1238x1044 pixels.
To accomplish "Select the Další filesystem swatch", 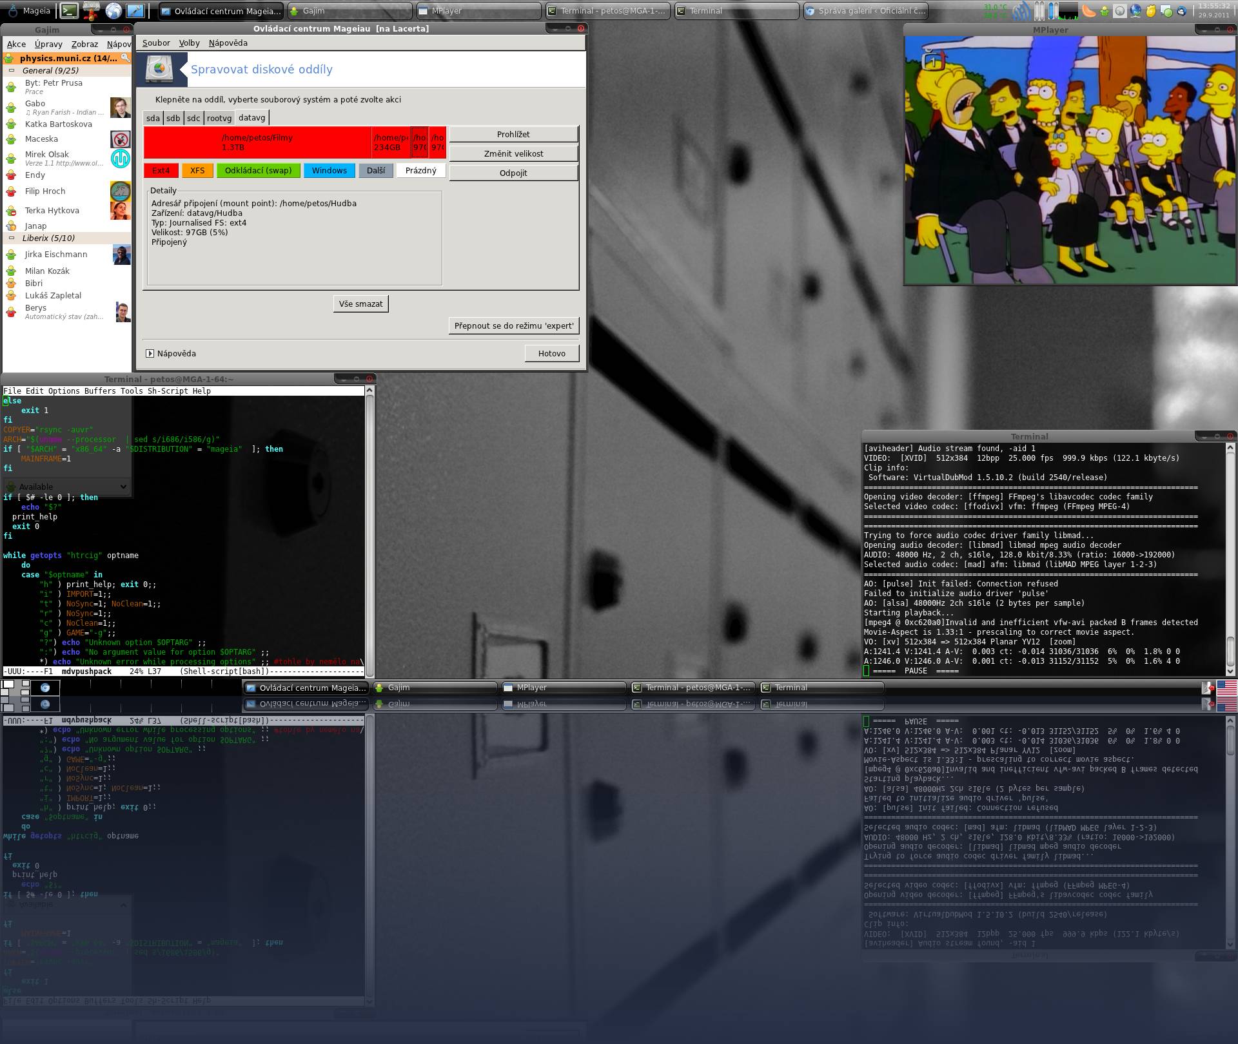I will 376,171.
